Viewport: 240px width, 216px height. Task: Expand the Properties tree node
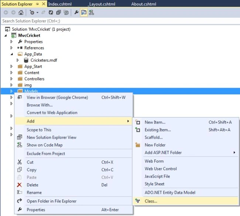[x=11, y=41]
